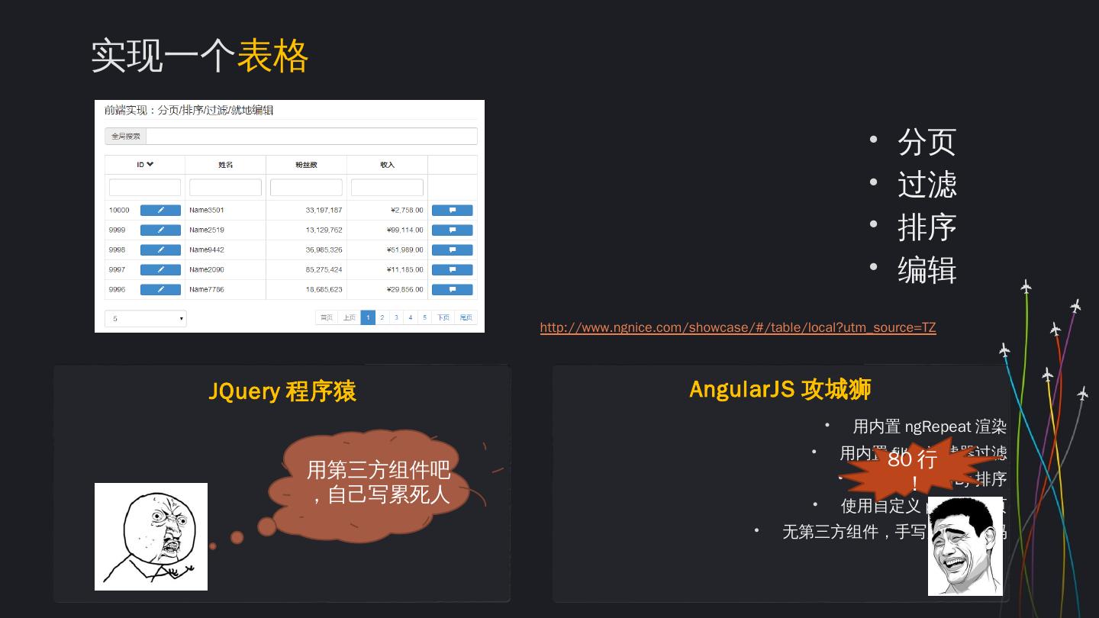Go to page 2 in pagination
1099x618 pixels.
tap(382, 318)
